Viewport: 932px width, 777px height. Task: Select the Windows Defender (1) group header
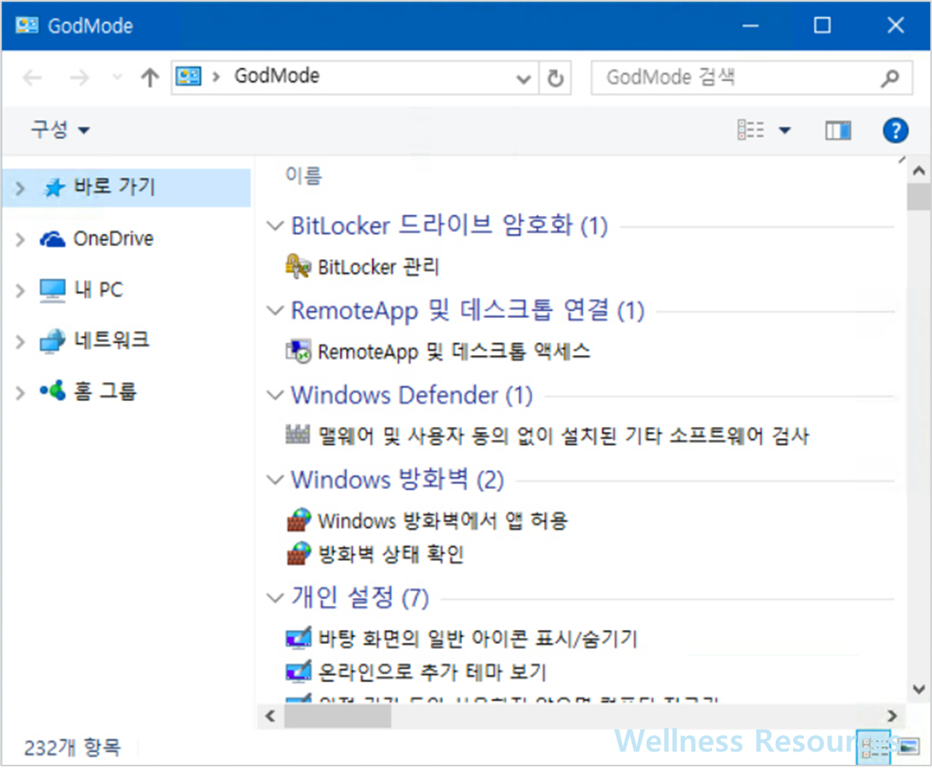click(x=412, y=395)
